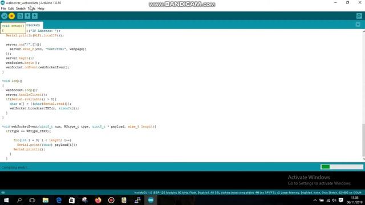
Task: Open the Sketch menu
Action: click(x=21, y=9)
